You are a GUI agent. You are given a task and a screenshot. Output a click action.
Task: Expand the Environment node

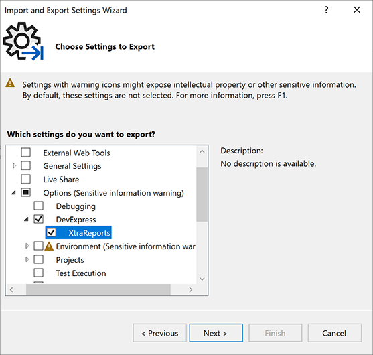pyautogui.click(x=27, y=246)
